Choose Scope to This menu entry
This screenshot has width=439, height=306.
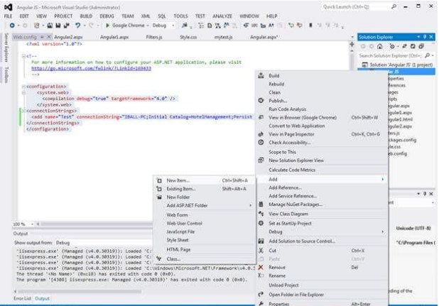[x=282, y=152]
